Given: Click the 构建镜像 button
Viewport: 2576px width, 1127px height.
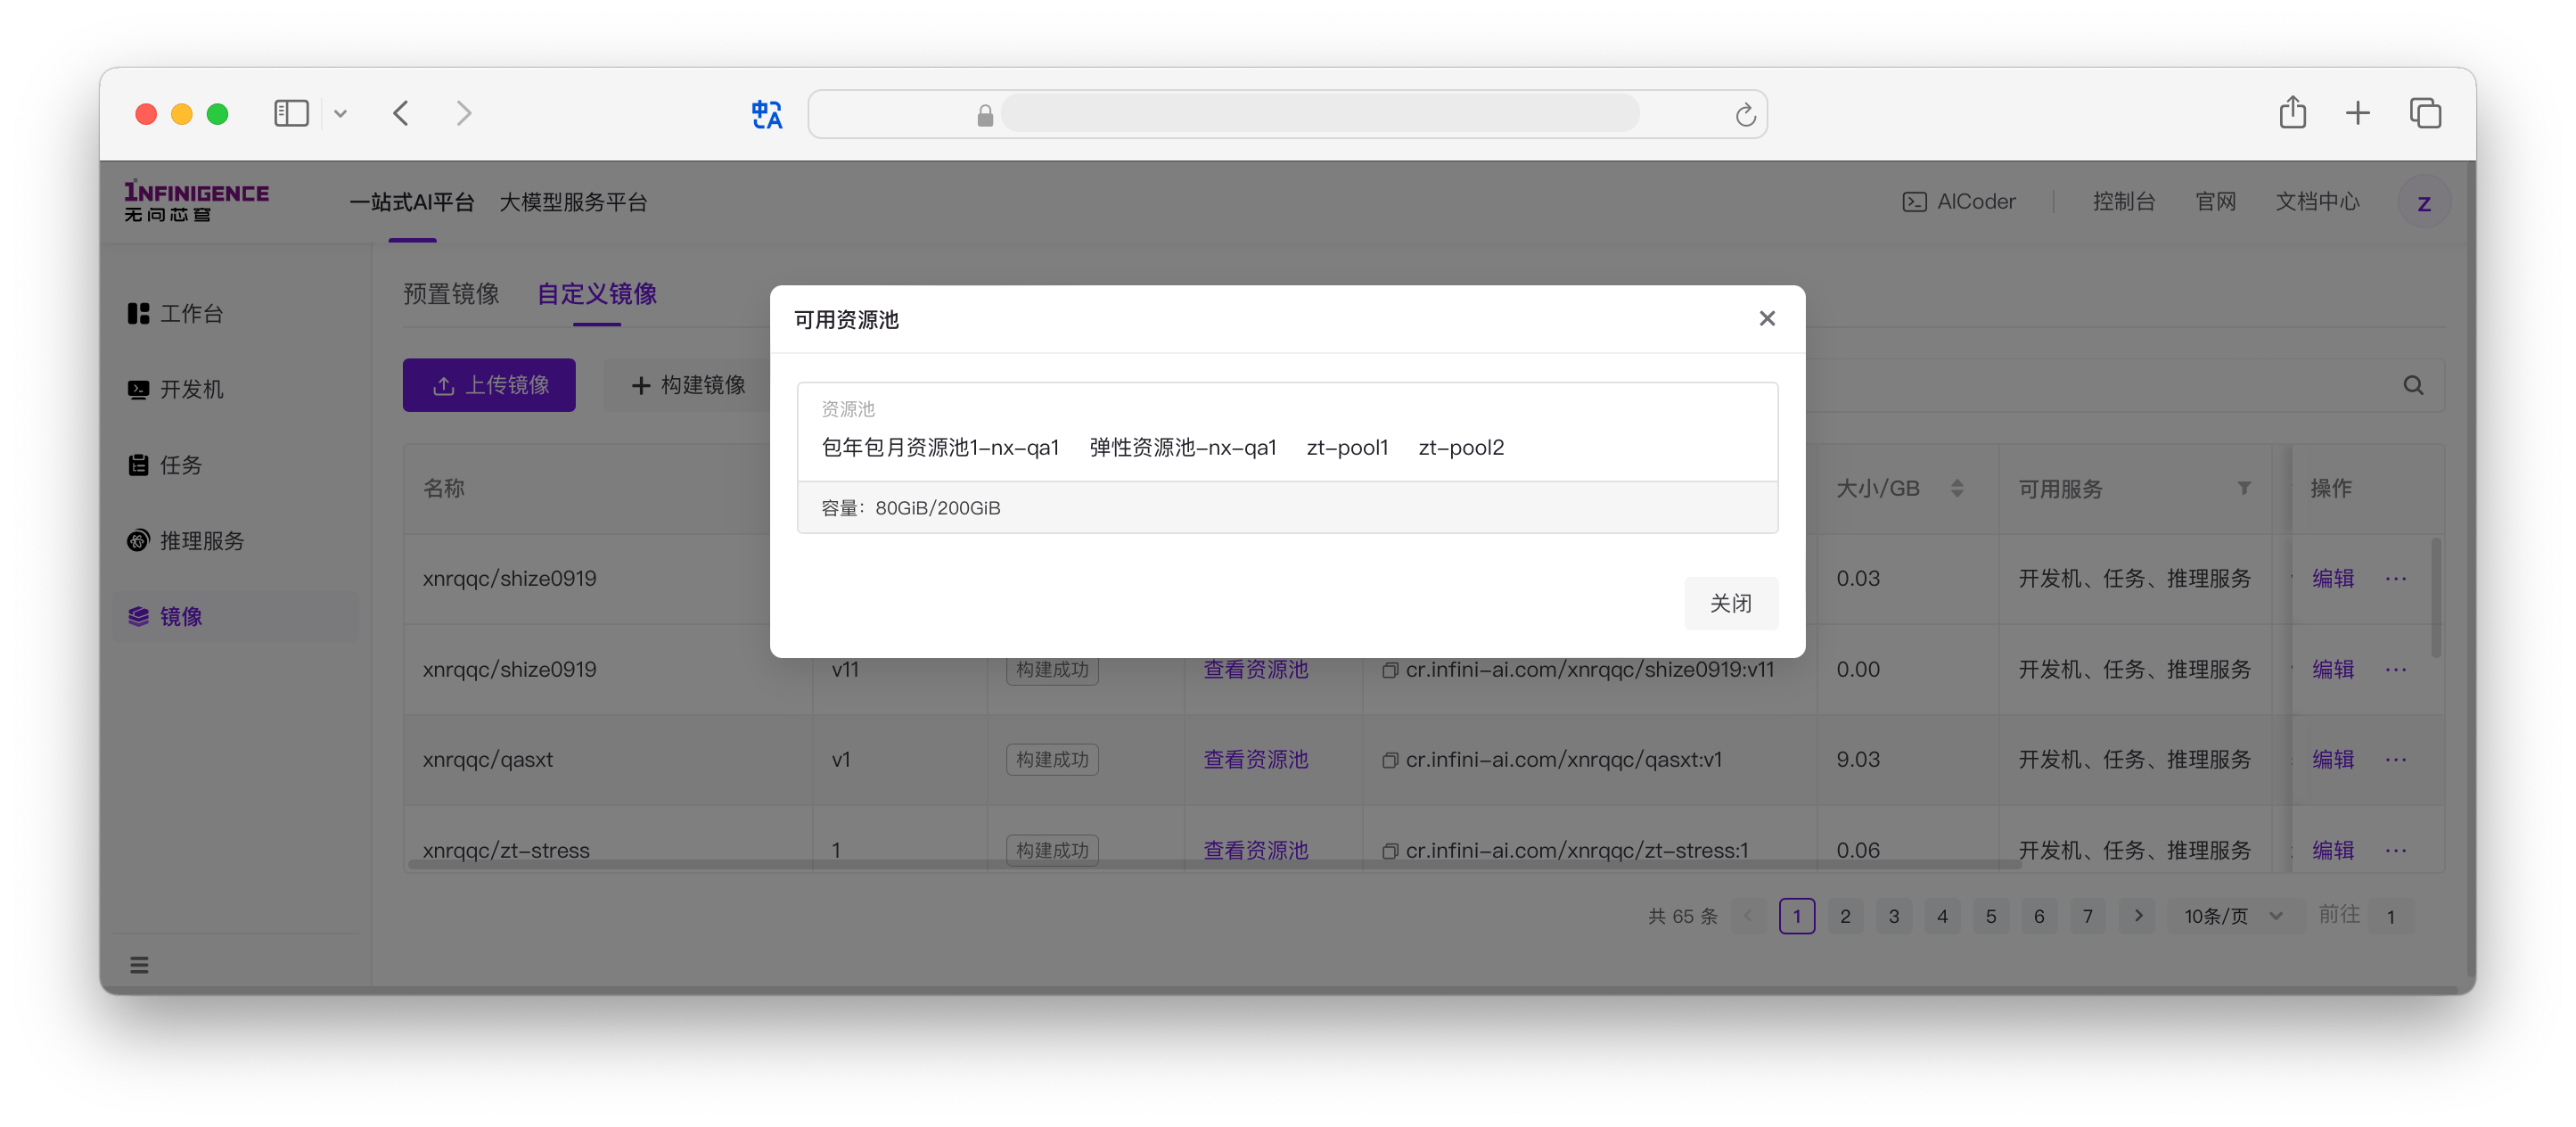Looking at the screenshot, I should pos(688,385).
